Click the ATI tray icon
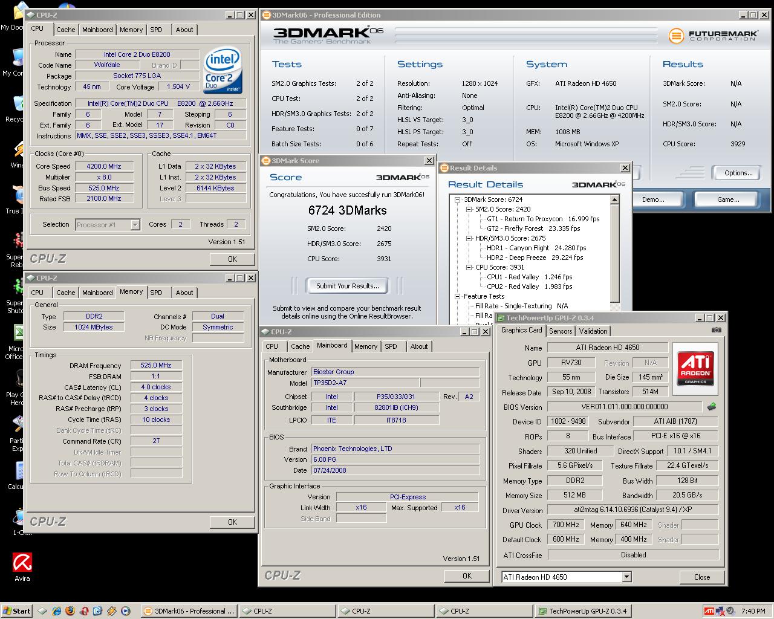Screen dimensions: 774x619 point(709,611)
